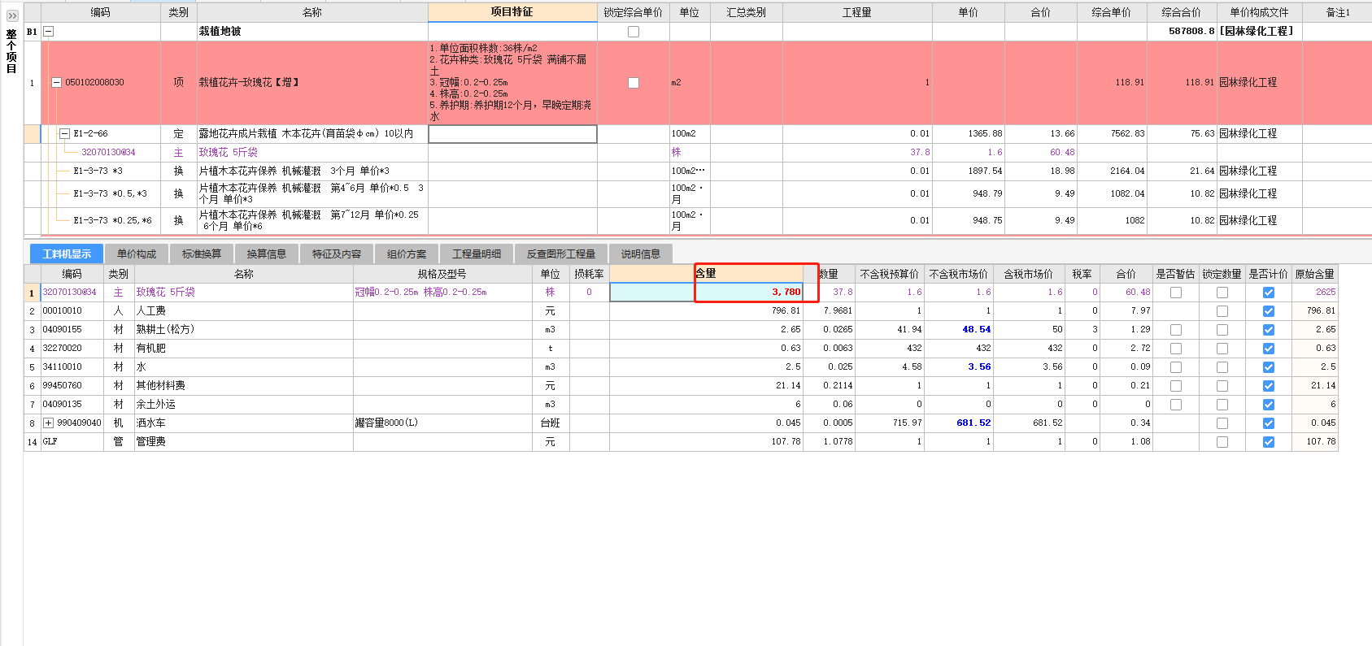This screenshot has width=1372, height=646.
Task: Click the 不含税市场价 column header
Action: [x=959, y=275]
